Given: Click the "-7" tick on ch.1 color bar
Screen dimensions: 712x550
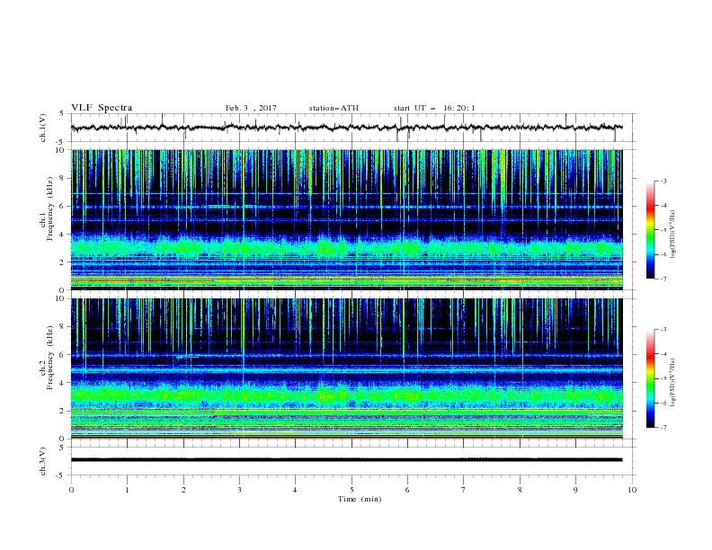Looking at the screenshot, I should pyautogui.click(x=663, y=279).
